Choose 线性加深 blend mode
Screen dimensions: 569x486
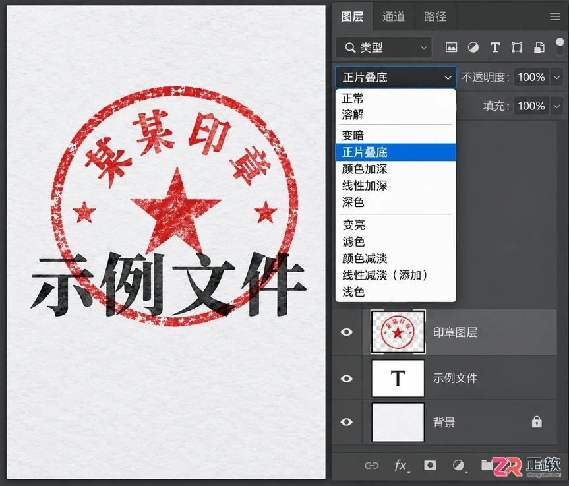(x=396, y=185)
